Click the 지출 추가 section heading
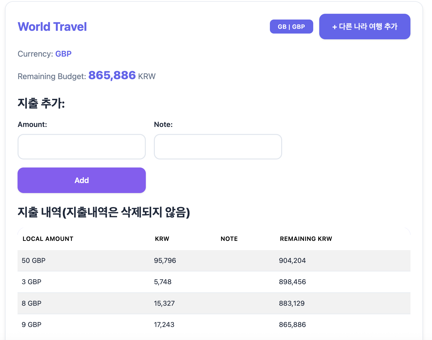The height and width of the screenshot is (340, 432). coord(41,103)
